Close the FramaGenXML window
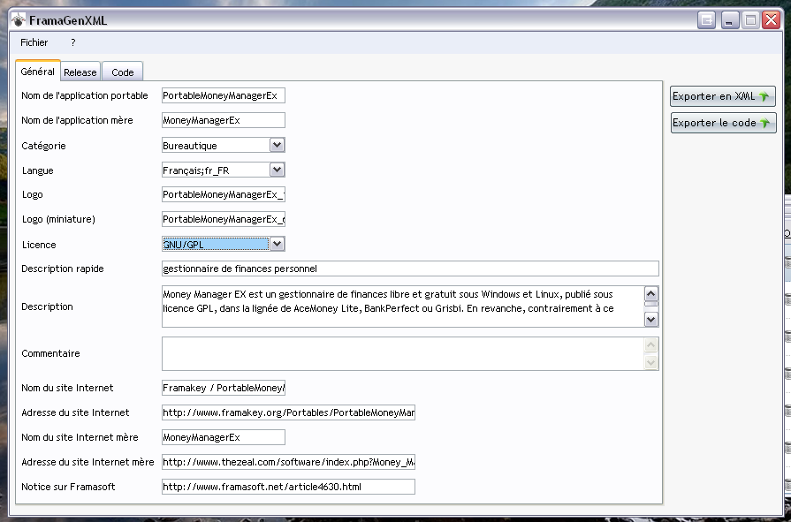Image resolution: width=791 pixels, height=522 pixels. (772, 20)
